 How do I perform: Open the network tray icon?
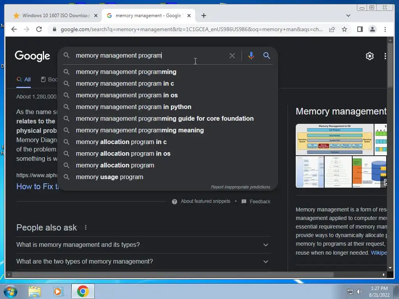350,292
